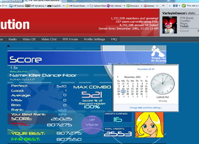Open the Video Chat menu item
The height and width of the screenshot is (144, 199).
tap(49, 39)
